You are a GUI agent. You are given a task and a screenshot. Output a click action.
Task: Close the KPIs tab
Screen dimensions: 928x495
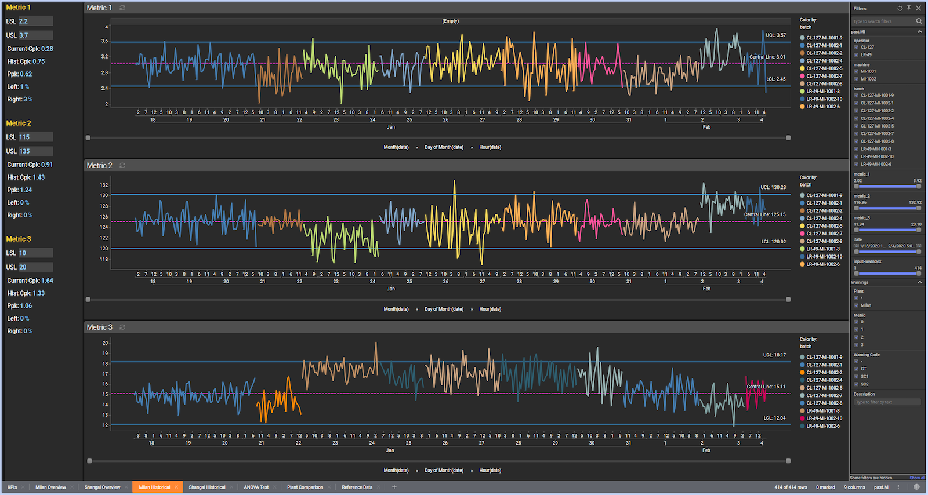24,487
